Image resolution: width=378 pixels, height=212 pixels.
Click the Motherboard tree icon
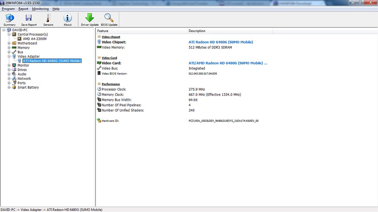14,43
